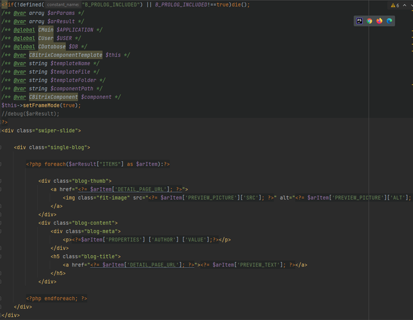Click the 'PREVIEW_TEXT' array key

click(x=258, y=265)
